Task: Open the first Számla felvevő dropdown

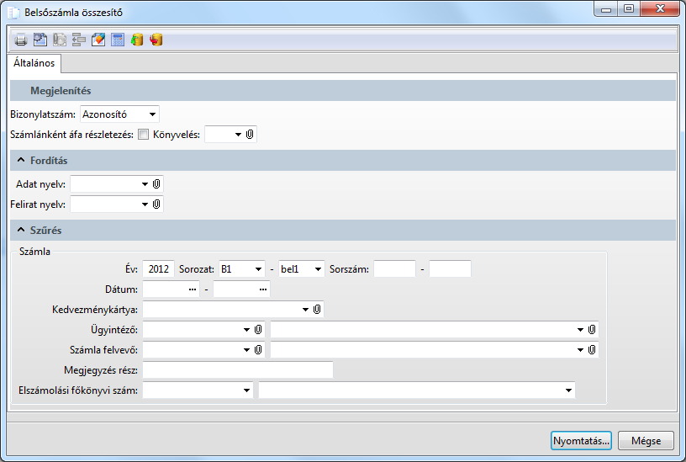Action: coord(247,350)
